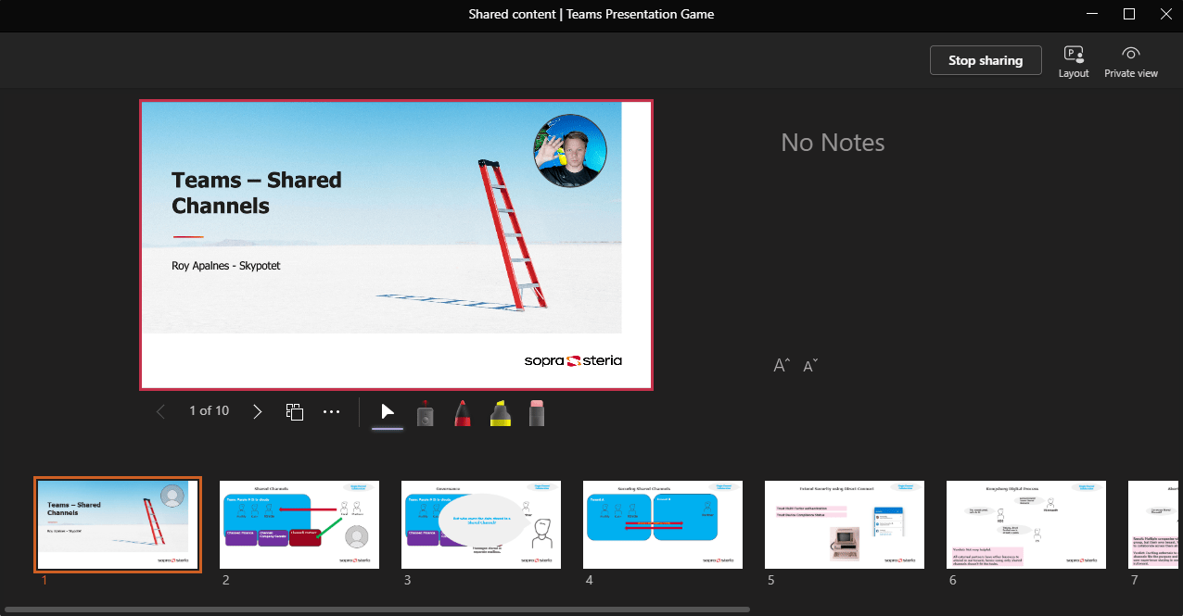Select the eraser tool
The image size is (1183, 616).
pos(536,411)
